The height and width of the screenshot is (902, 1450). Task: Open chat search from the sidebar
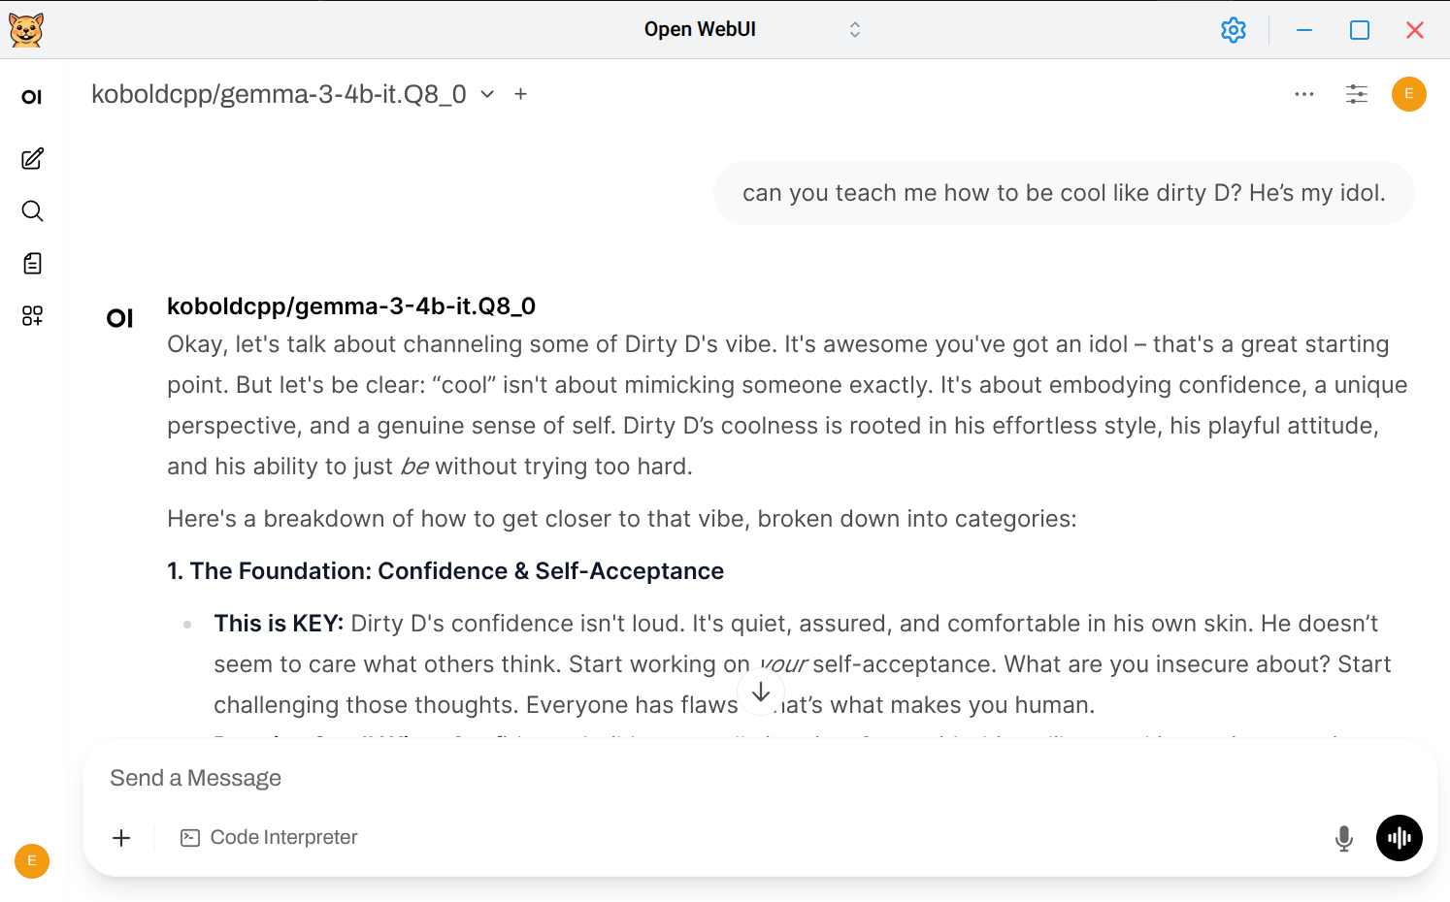click(x=32, y=211)
